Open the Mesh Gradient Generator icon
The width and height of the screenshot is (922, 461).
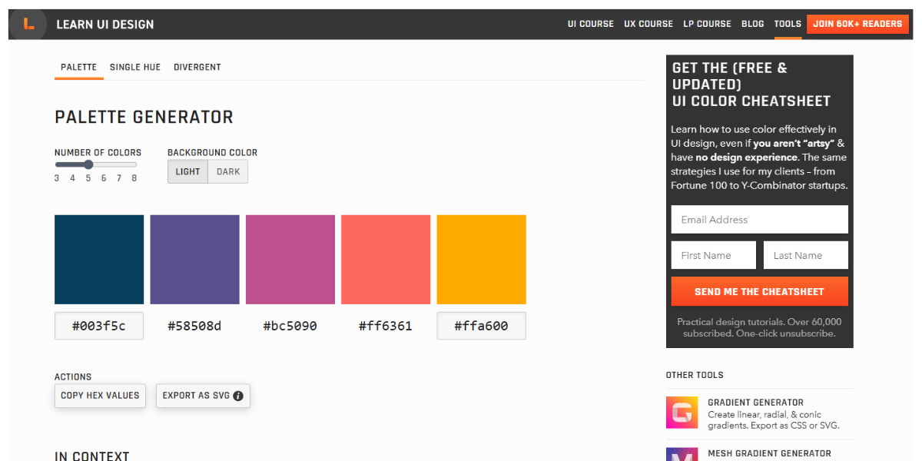pyautogui.click(x=682, y=456)
